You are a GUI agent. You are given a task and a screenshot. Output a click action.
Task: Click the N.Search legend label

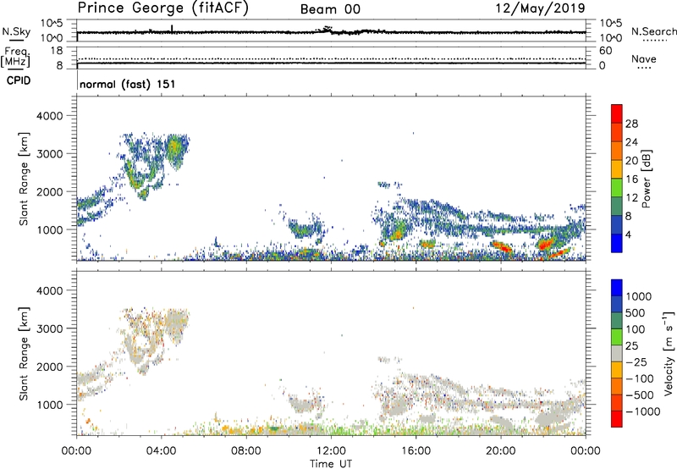653,31
